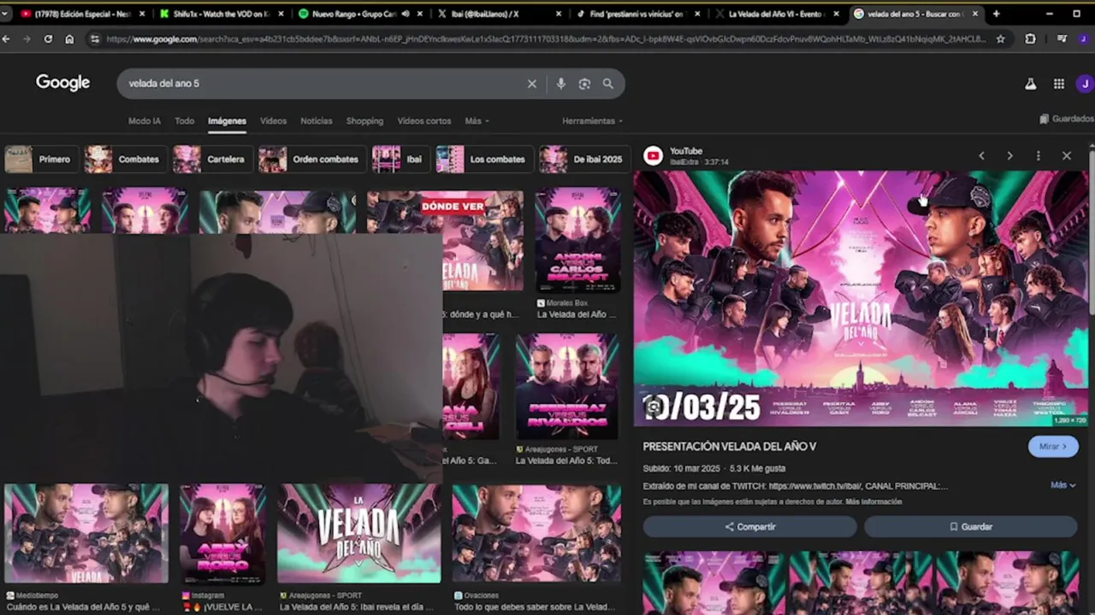Viewport: 1095px width, 615px height.
Task: Switch to Todo results tab
Action: [x=185, y=121]
